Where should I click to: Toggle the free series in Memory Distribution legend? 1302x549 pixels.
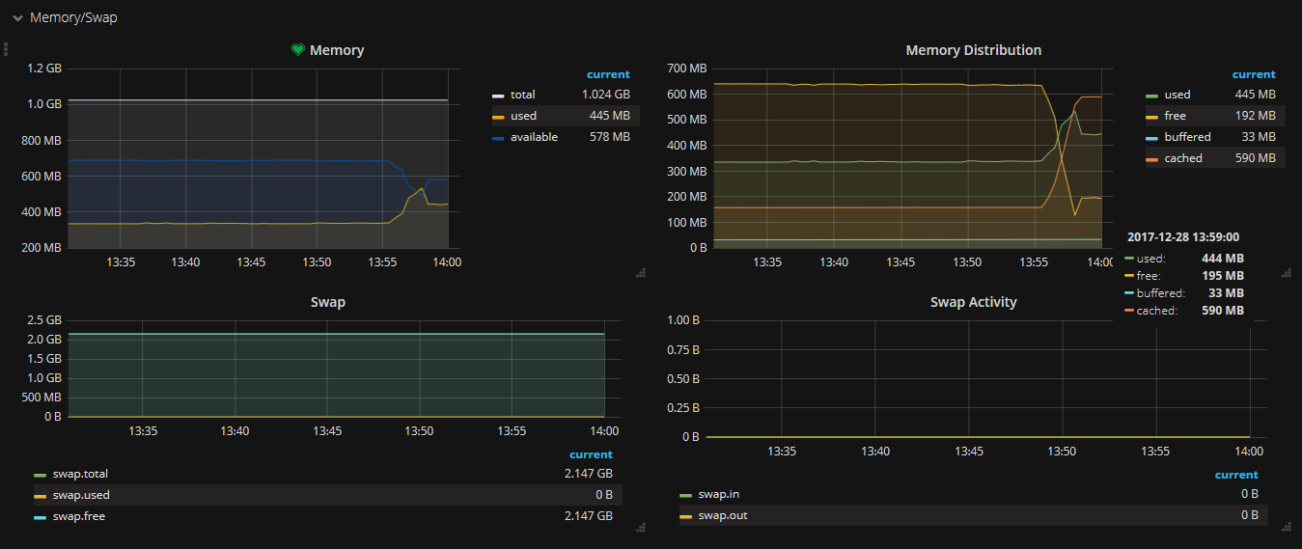[1176, 116]
